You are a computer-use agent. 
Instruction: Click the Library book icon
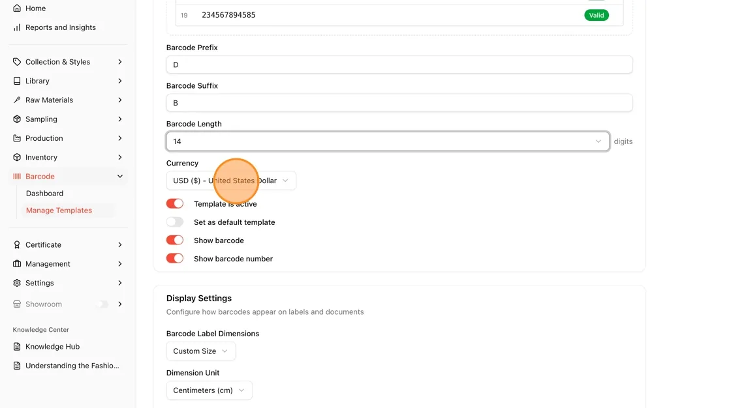click(x=17, y=81)
